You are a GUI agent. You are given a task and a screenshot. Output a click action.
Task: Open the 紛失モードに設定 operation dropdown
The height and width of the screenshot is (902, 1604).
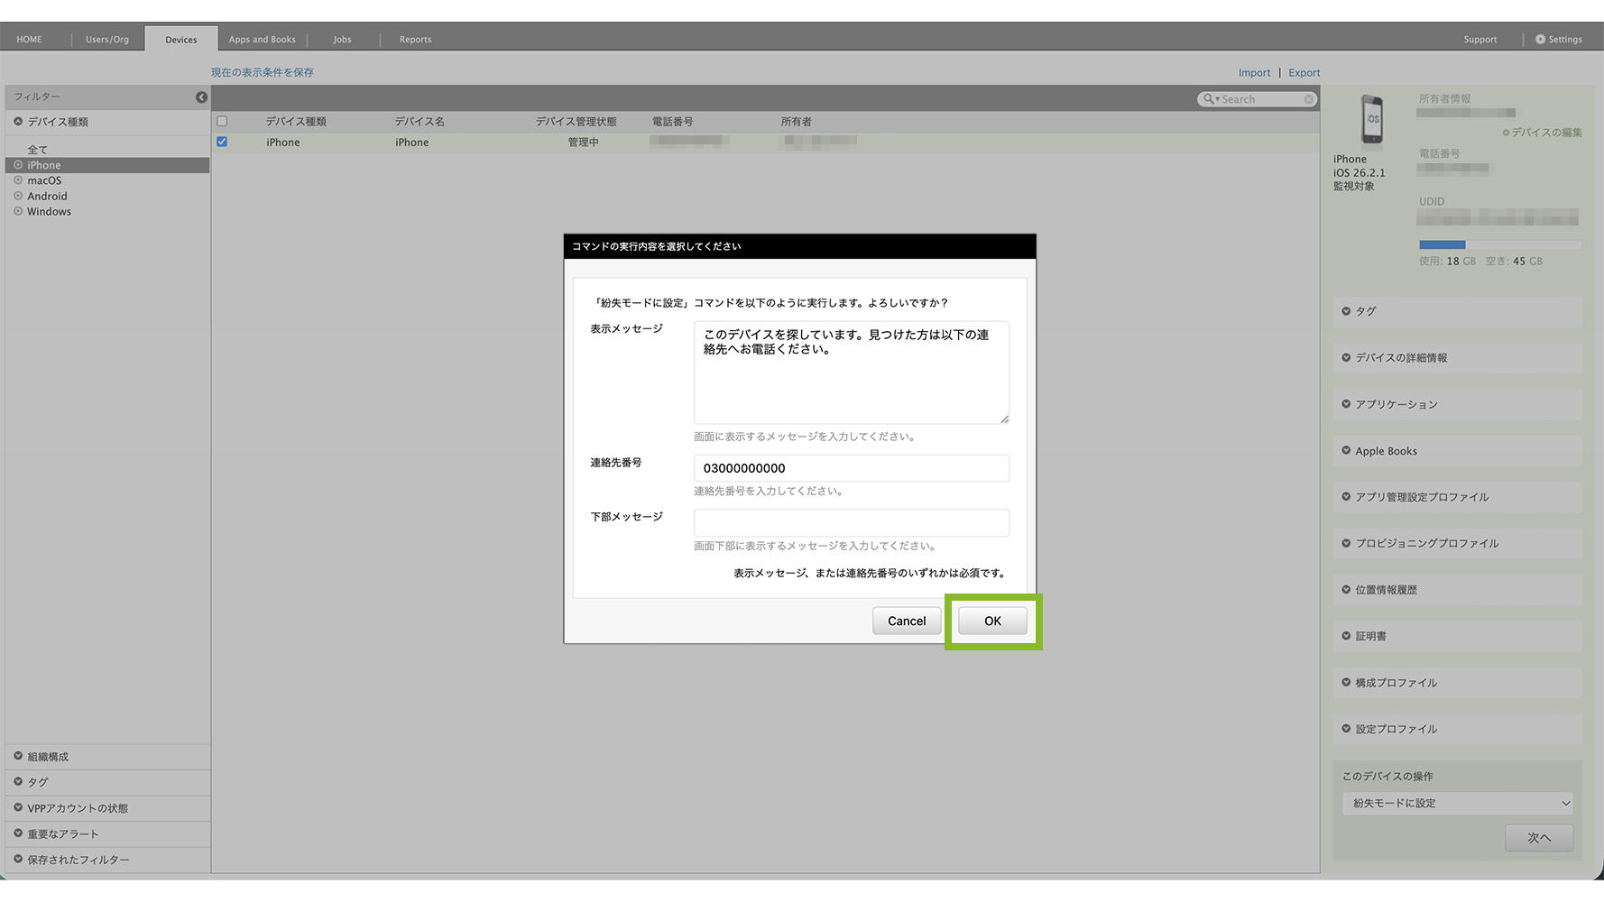click(x=1458, y=804)
